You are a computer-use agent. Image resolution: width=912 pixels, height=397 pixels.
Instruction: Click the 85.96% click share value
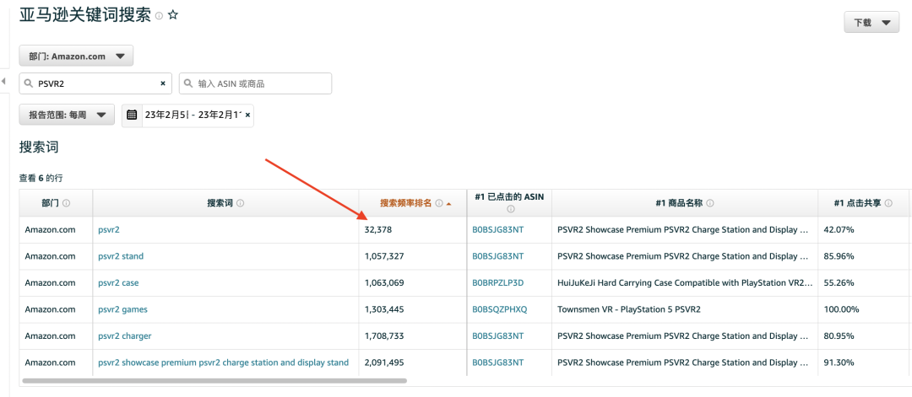click(x=839, y=256)
